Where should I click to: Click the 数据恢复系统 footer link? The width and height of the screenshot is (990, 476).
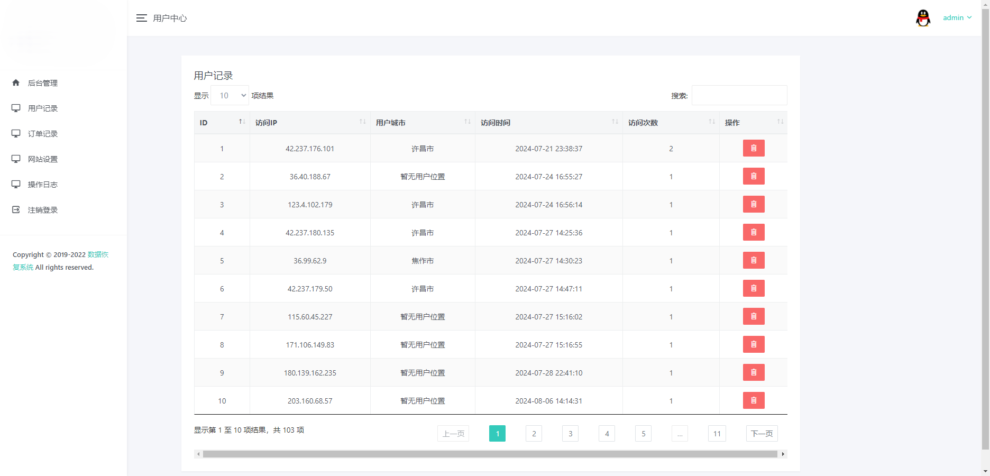click(x=98, y=254)
